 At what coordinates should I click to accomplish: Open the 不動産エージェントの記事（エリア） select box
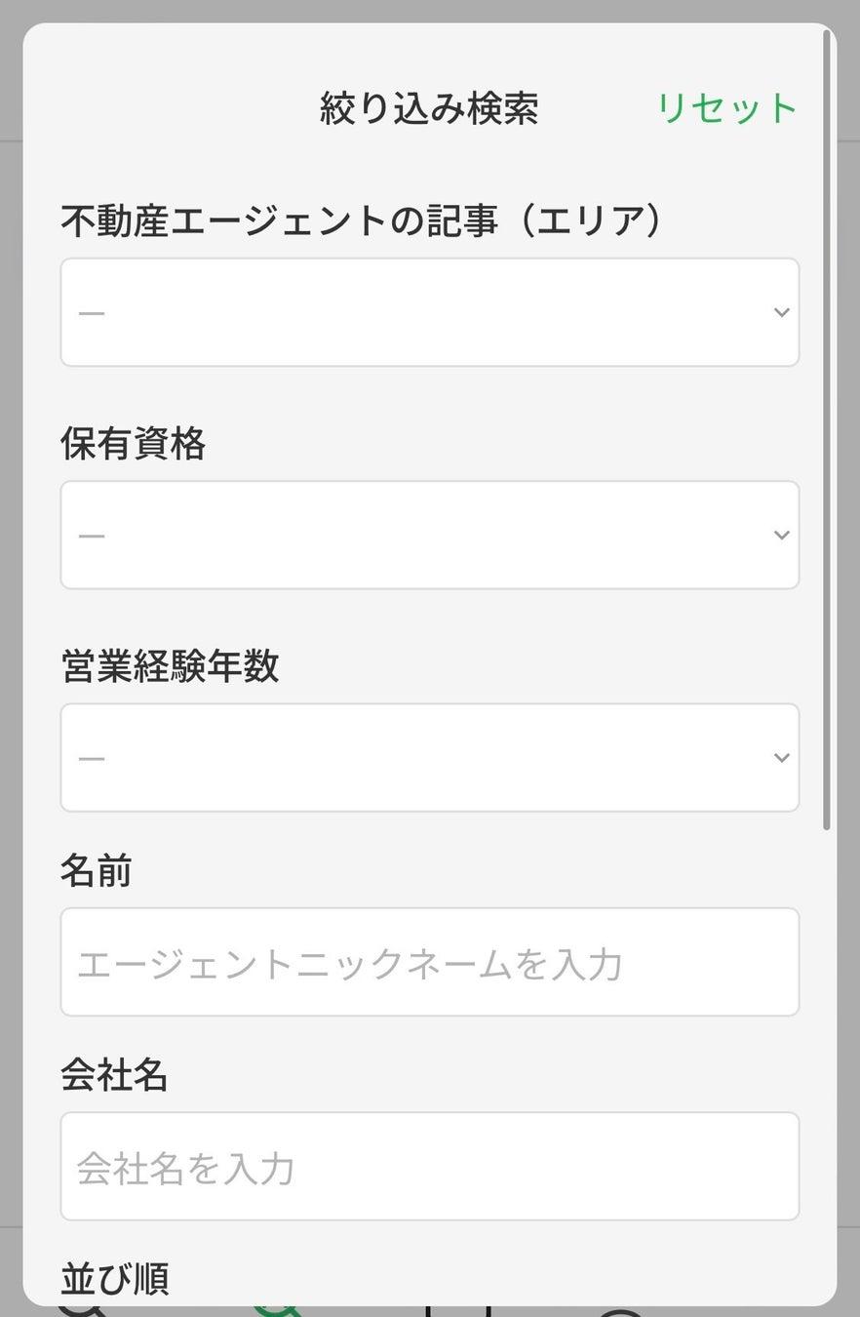429,312
